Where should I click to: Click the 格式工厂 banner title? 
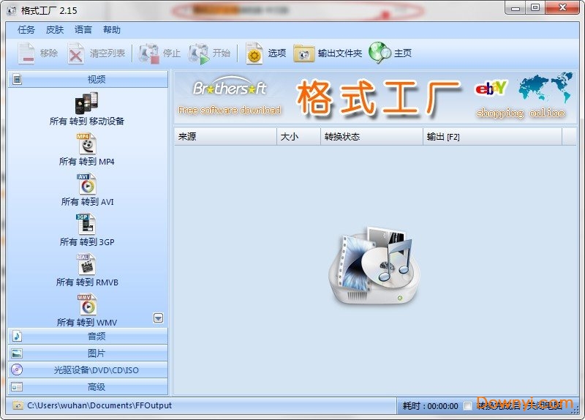tap(378, 97)
